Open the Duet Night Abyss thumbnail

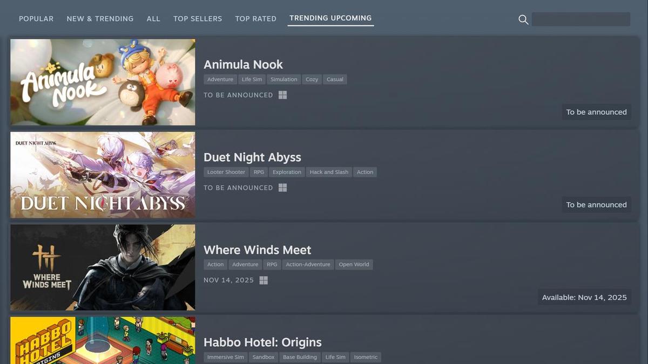pos(103,175)
